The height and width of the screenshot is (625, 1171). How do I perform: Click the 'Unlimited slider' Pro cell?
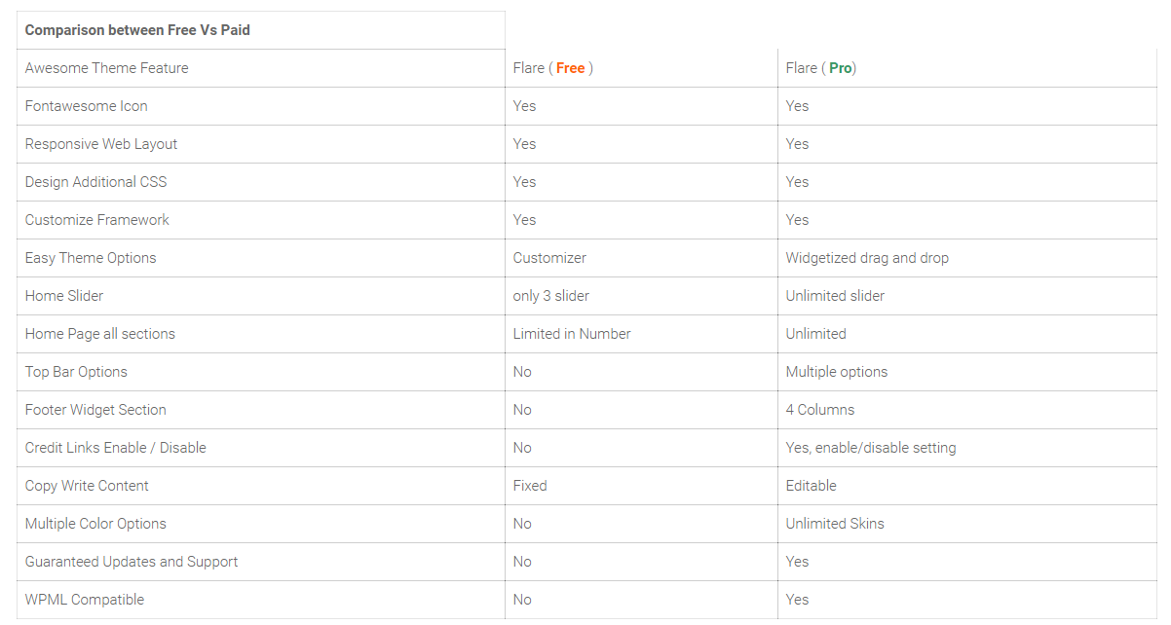835,296
